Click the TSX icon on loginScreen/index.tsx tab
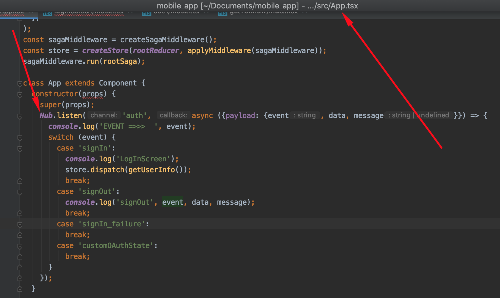The image size is (500, 298). [47, 13]
